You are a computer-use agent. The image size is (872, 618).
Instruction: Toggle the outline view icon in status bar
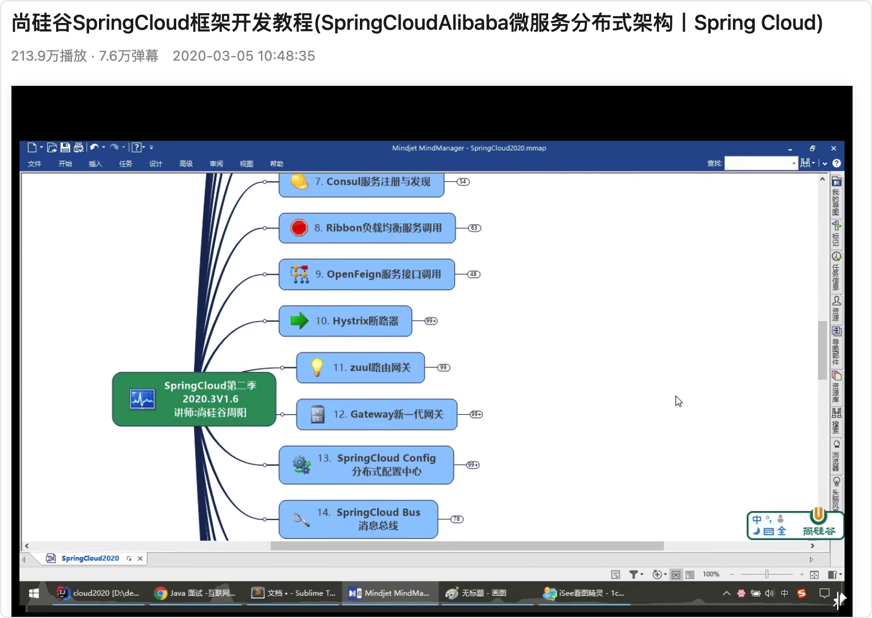coord(690,575)
